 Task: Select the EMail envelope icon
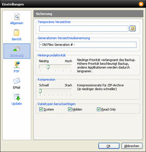tap(16, 81)
